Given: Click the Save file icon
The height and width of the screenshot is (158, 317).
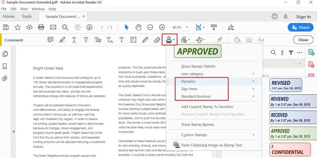Looking at the screenshot, I should (x=6, y=27).
